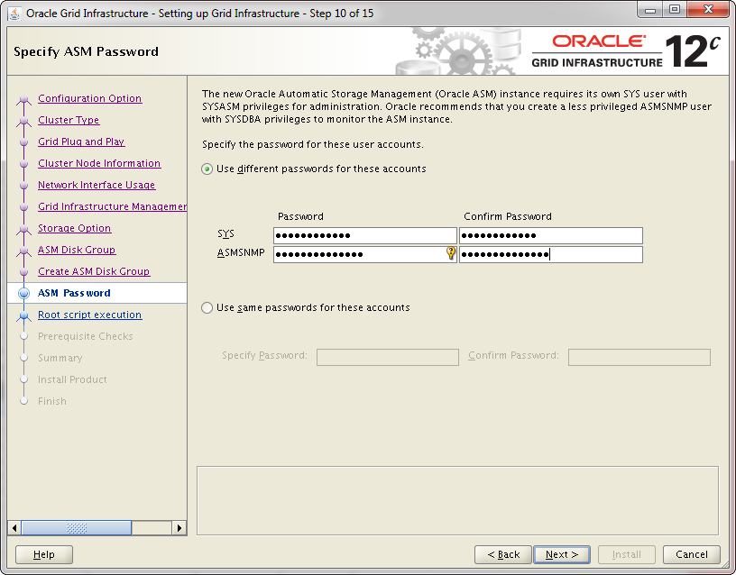Go to the Cluster Type step
Image resolution: width=736 pixels, height=575 pixels.
pos(69,120)
